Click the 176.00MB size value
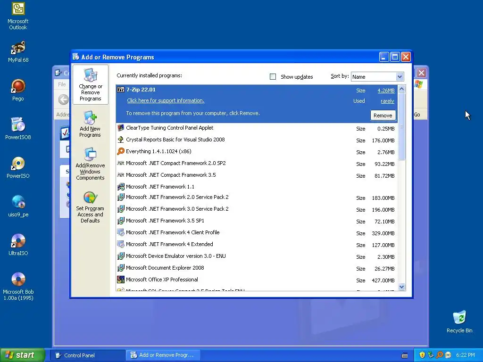 pyautogui.click(x=383, y=140)
